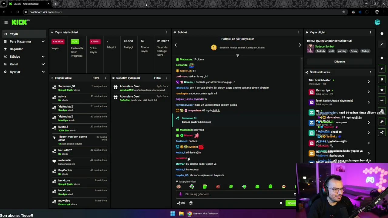This screenshot has width=388, height=218.
Task: Click the channel points infinity icon
Action: click(181, 203)
